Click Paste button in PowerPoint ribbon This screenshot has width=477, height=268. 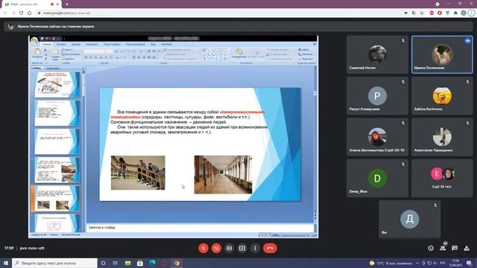(37, 53)
